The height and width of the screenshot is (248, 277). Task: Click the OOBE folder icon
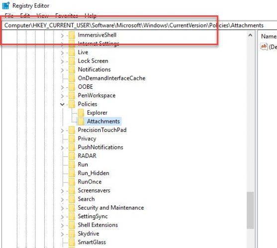pyautogui.click(x=72, y=87)
